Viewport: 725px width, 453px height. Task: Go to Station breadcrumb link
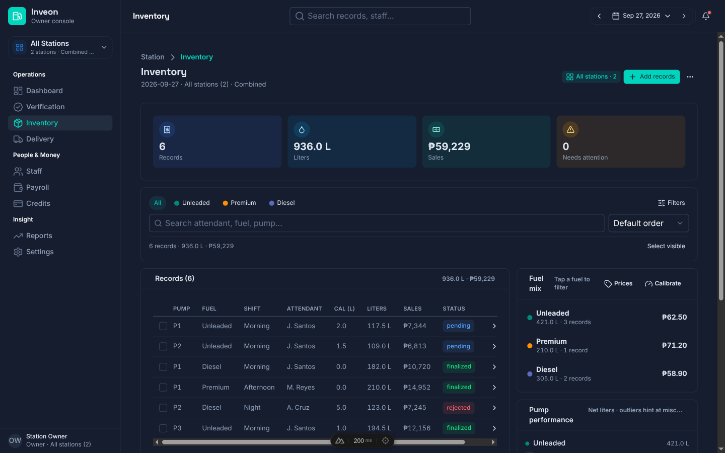[153, 57]
